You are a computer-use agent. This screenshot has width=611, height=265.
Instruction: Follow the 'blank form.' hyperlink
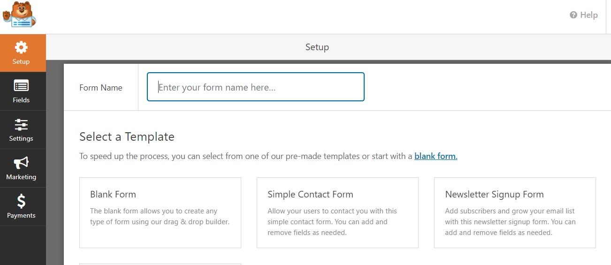coord(435,156)
